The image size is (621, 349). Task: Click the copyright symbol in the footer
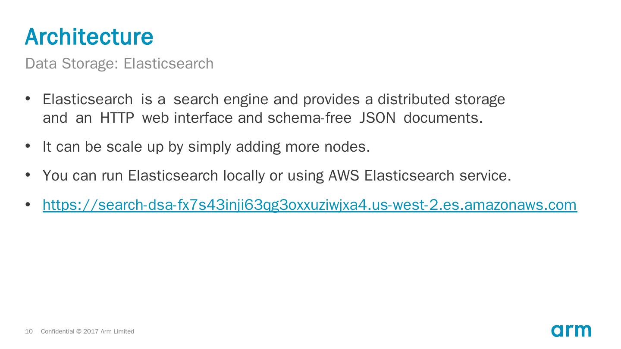pos(78,331)
